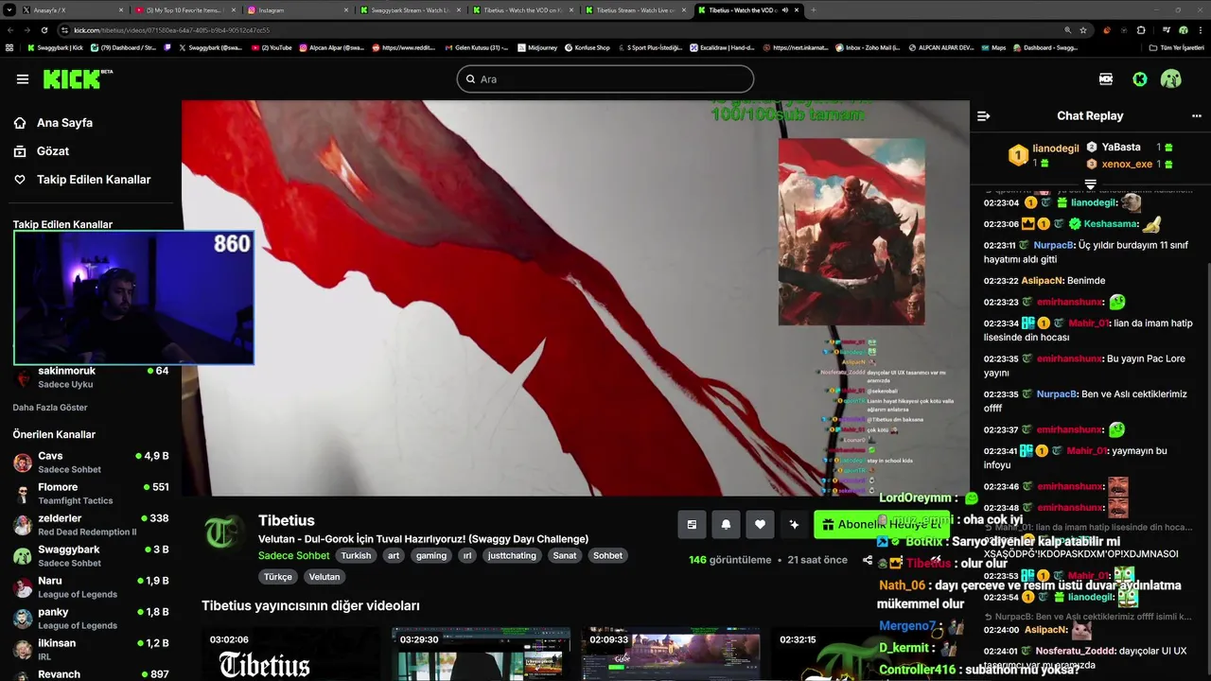Click the Tibetius channel avatar
This screenshot has height=681, width=1211.
[x=223, y=533]
